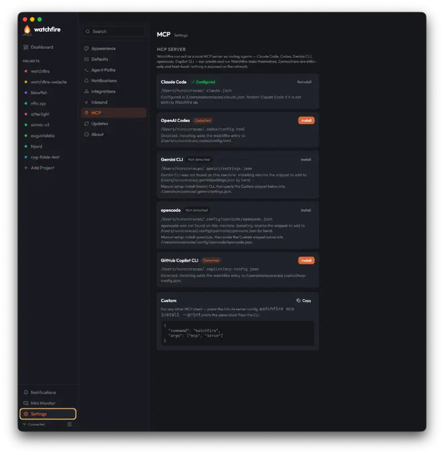This screenshot has width=444, height=455.
Task: Select the watchfire-website project
Action: click(x=48, y=82)
